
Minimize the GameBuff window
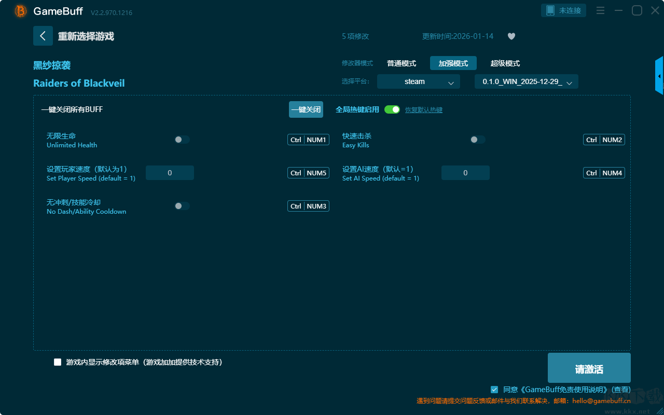tap(618, 10)
